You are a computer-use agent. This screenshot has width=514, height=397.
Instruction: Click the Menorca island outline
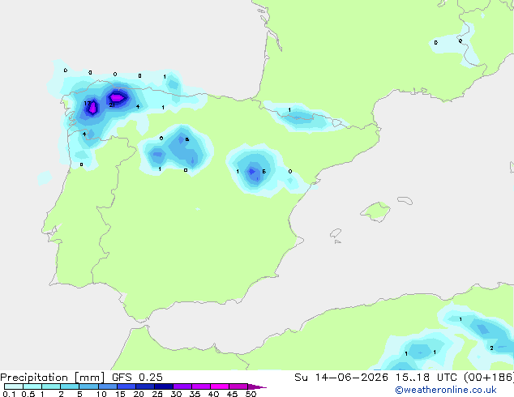click(x=405, y=200)
